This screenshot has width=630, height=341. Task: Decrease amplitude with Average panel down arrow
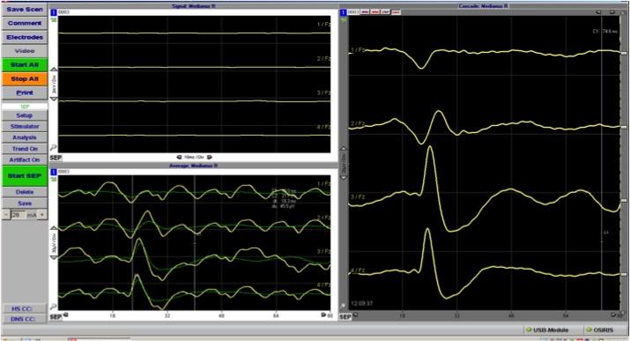[x=54, y=257]
